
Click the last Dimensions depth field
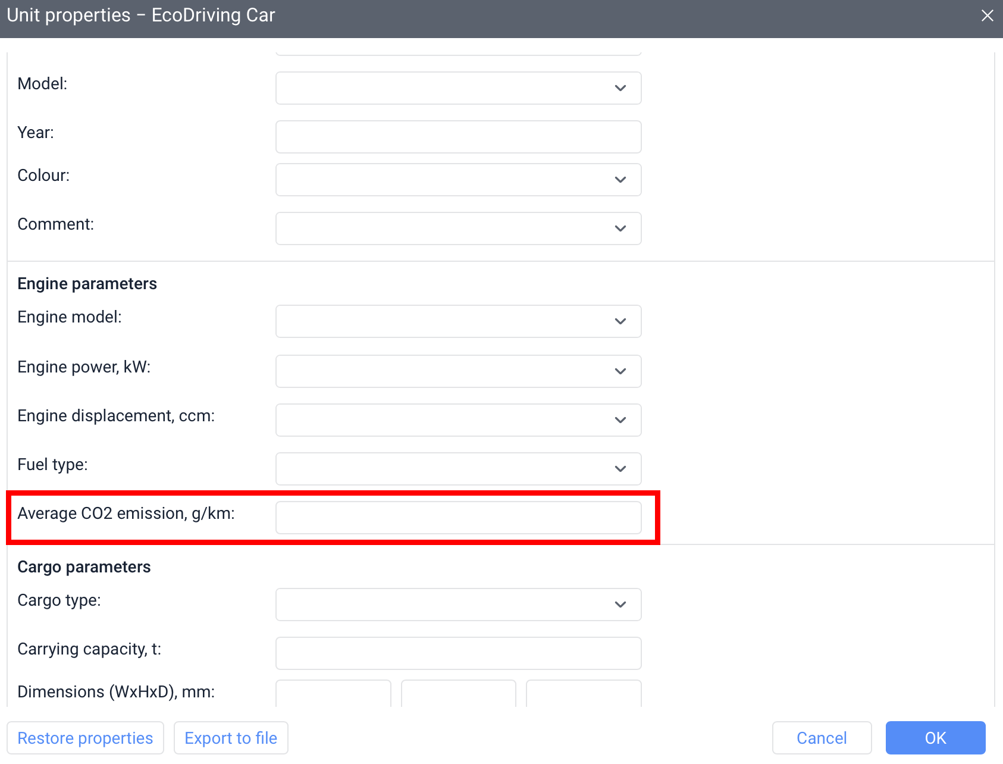[x=584, y=694]
